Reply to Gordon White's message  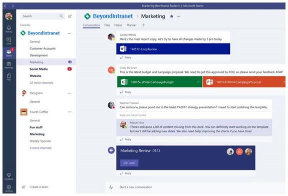coord(126,58)
